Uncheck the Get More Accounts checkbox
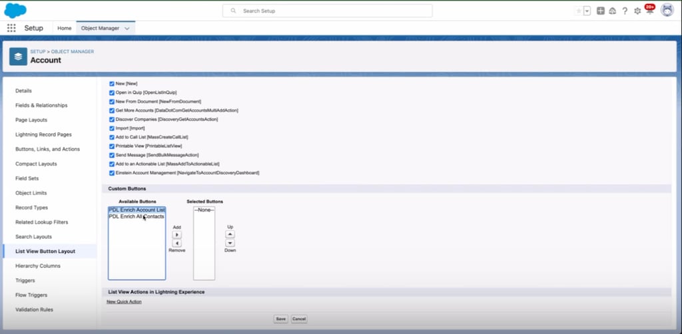The width and height of the screenshot is (682, 334). point(112,110)
